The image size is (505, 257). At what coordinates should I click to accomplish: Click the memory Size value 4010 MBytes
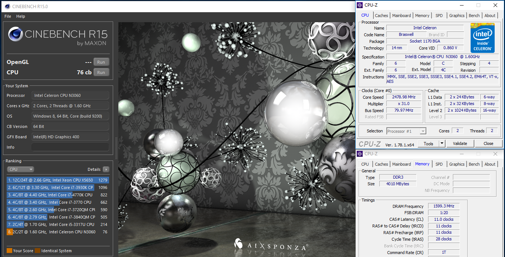pyautogui.click(x=397, y=184)
